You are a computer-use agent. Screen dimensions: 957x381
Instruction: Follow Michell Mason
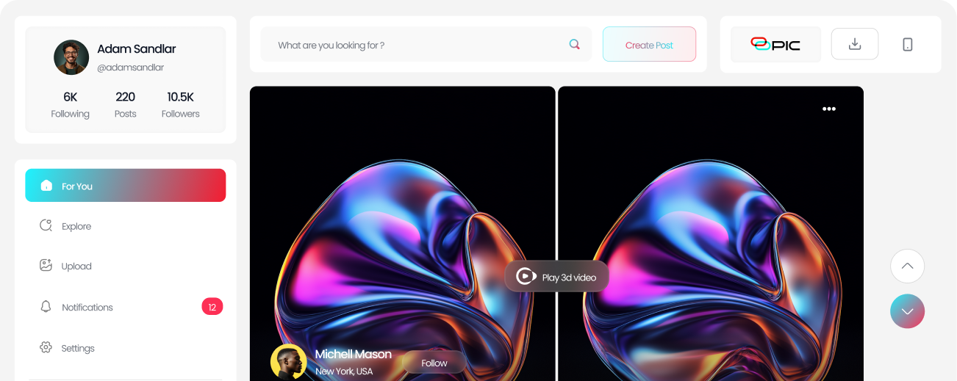pos(434,363)
